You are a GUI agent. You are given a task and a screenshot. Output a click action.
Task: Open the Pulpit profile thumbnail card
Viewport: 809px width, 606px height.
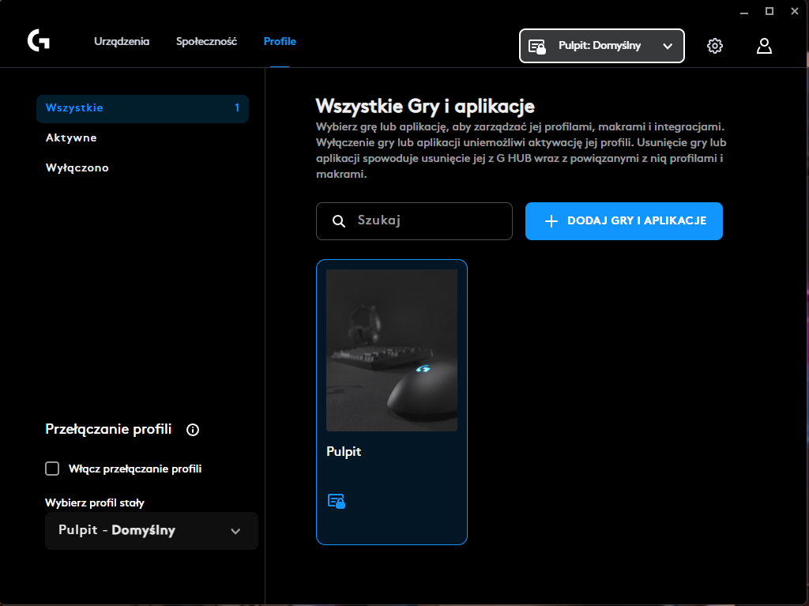pyautogui.click(x=391, y=350)
